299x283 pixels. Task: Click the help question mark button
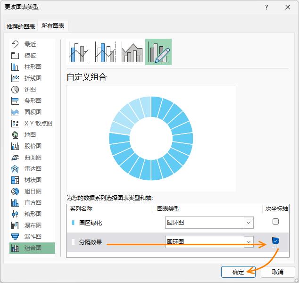(x=266, y=7)
